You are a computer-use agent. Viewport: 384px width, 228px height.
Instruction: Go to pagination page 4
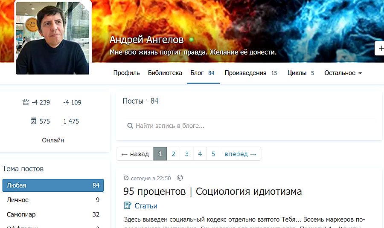(200, 154)
